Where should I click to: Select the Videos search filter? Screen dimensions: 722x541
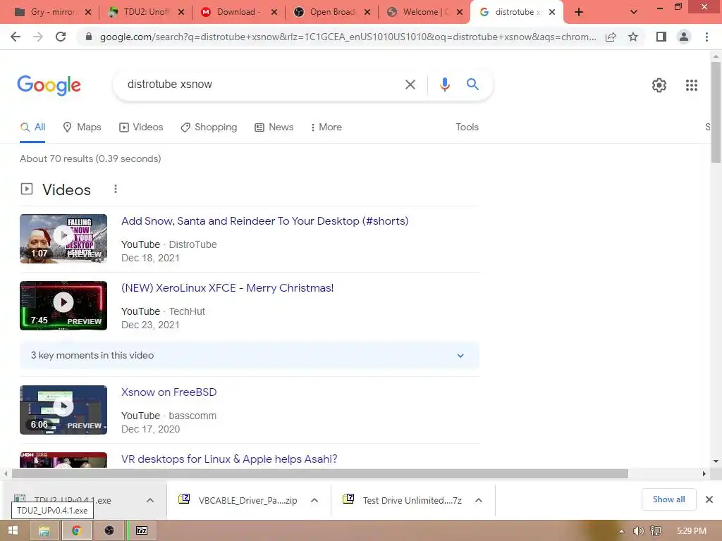click(x=141, y=127)
